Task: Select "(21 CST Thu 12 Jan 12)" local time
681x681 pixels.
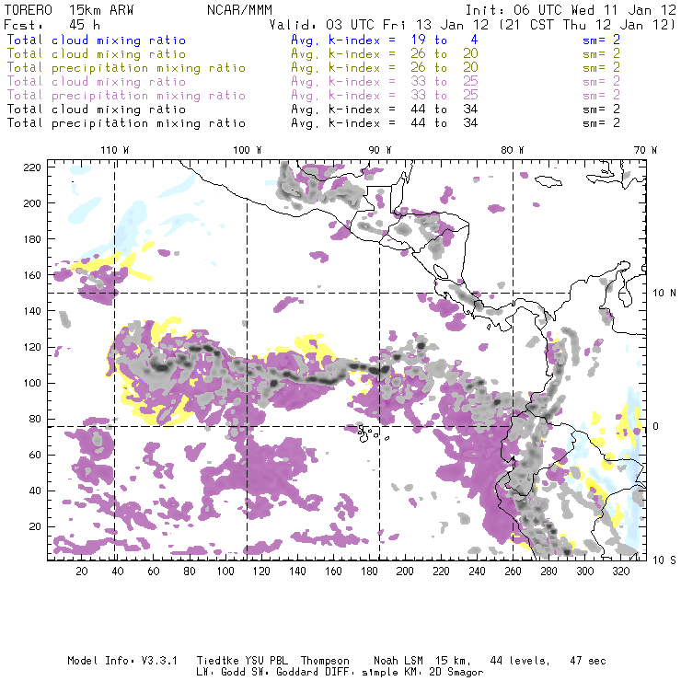Action: coord(586,25)
